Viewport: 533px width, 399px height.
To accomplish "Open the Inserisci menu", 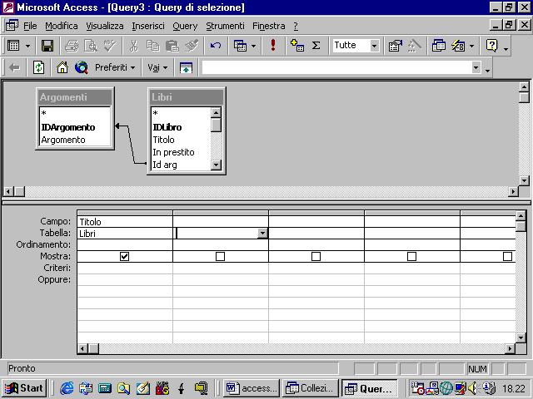I will (x=148, y=26).
